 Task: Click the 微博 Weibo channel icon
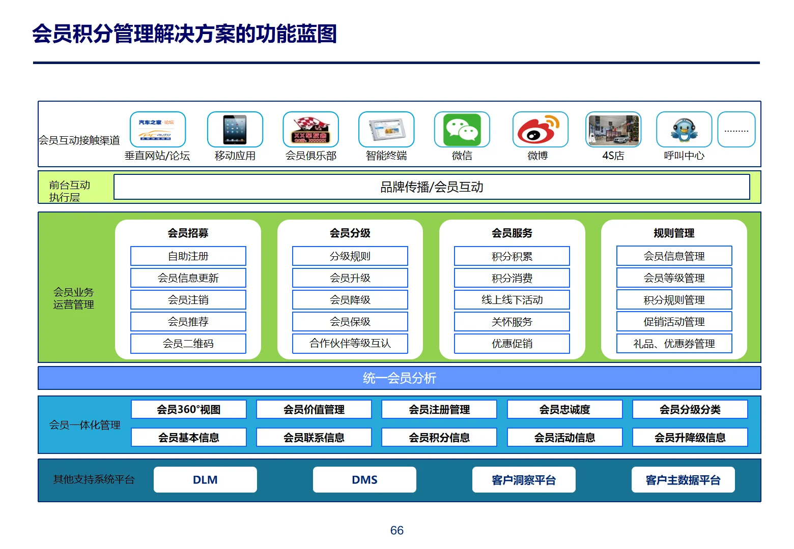540,129
